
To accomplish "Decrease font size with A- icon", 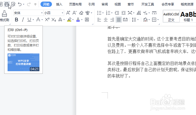I will pos(74,13).
